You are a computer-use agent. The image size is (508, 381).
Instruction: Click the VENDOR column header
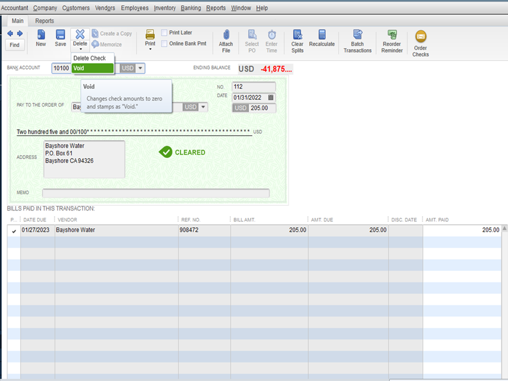pos(67,220)
